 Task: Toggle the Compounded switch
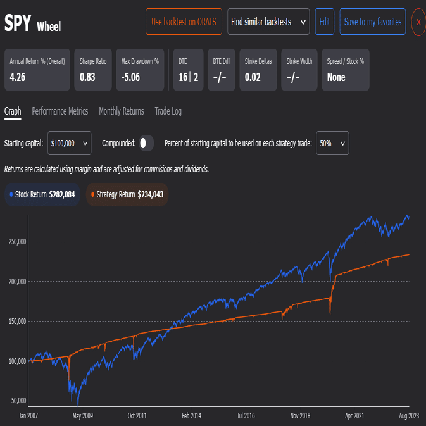pyautogui.click(x=146, y=143)
